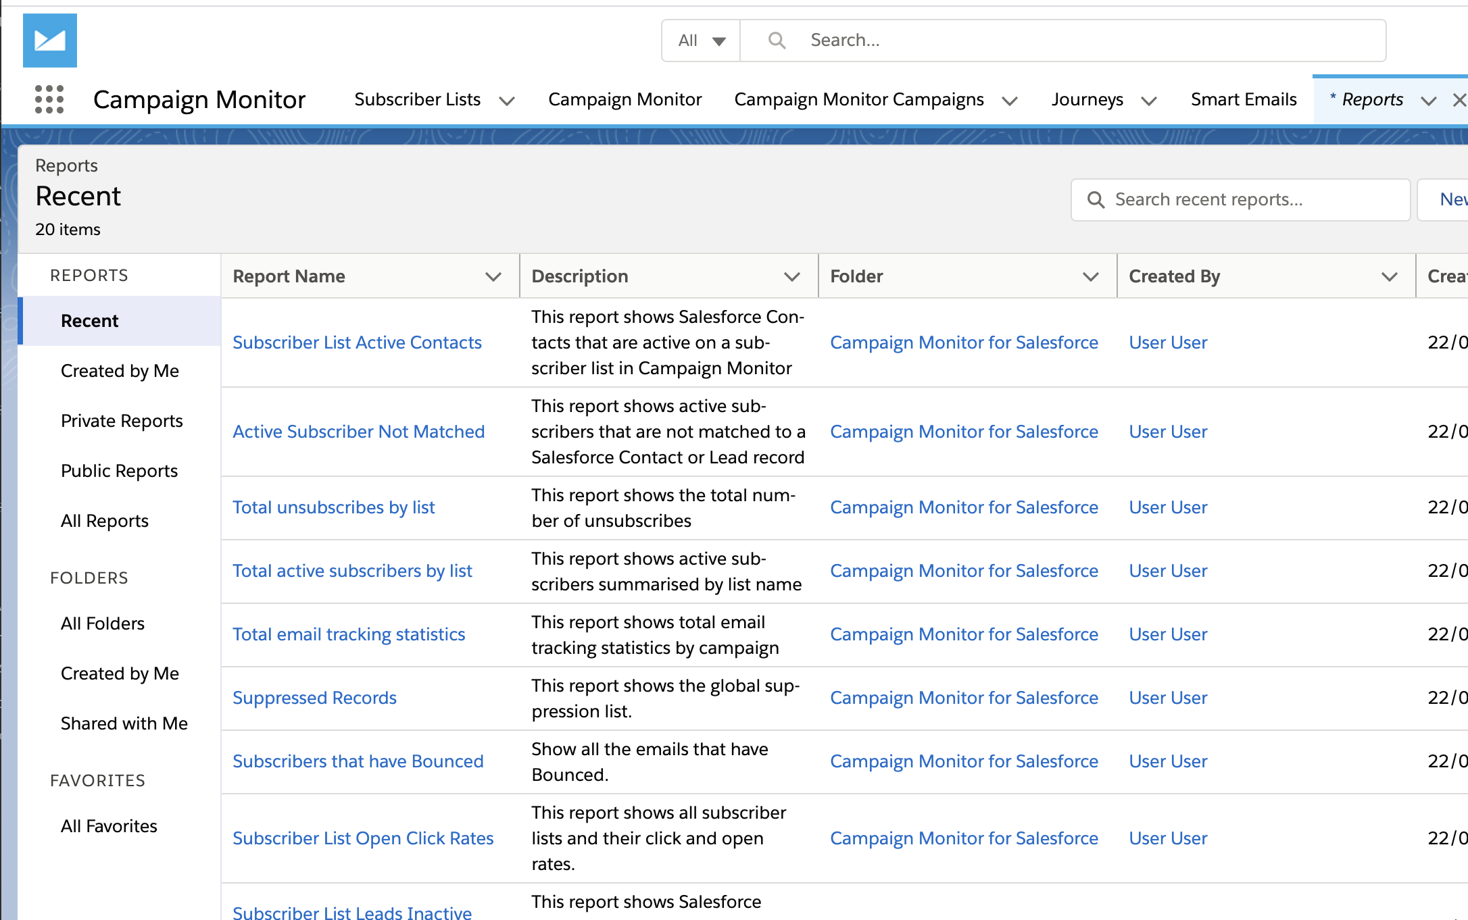Click the Campaign Monitor envelope logo
Screen dimensions: 1468x920
tap(50, 41)
